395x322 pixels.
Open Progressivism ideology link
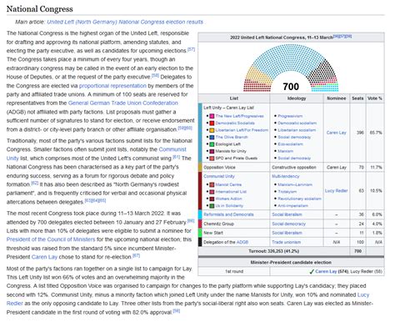click(290, 116)
